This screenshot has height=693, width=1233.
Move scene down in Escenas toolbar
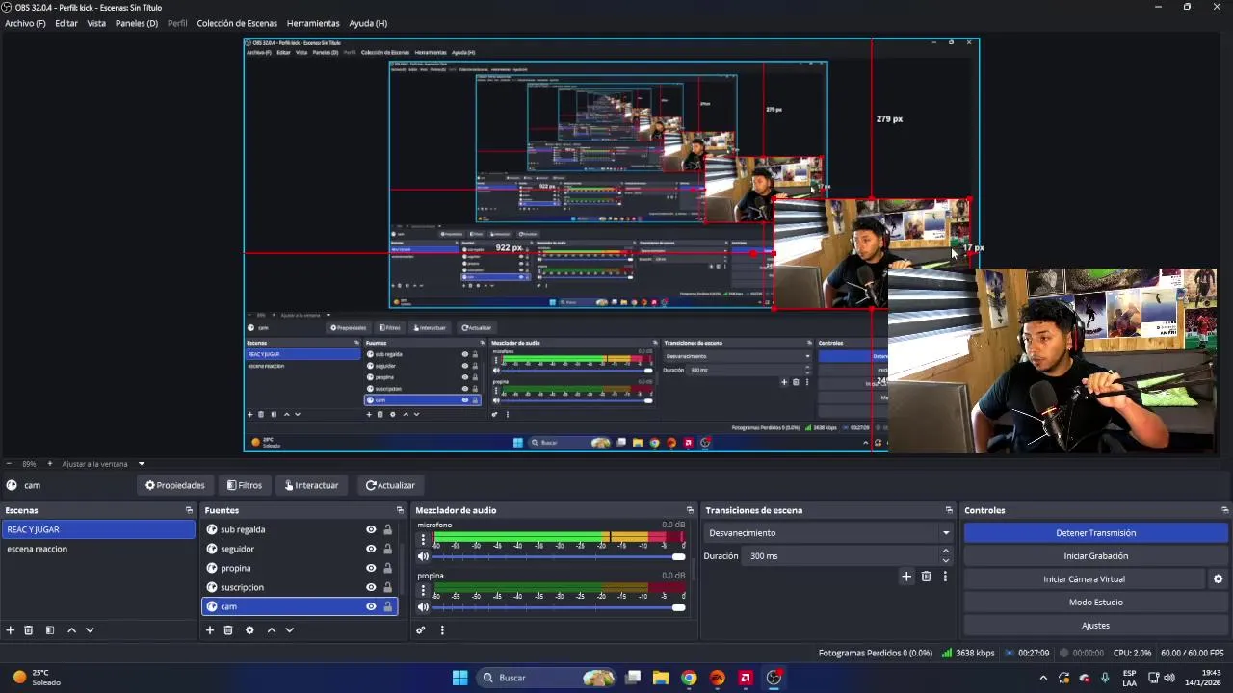(90, 630)
